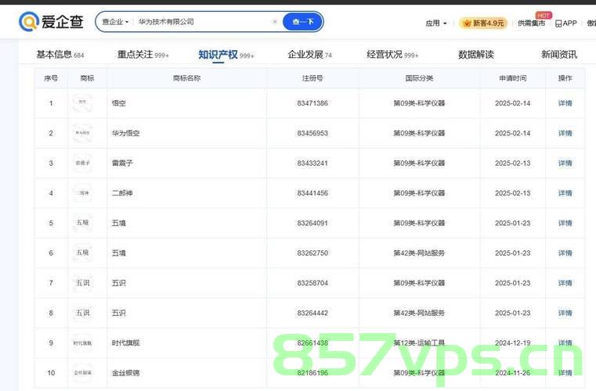The image size is (596, 391).
Task: Open 详情 for trademark 83441456
Action: pos(565,193)
